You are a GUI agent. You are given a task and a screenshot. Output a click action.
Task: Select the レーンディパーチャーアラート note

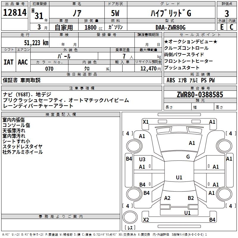pos(38,106)
